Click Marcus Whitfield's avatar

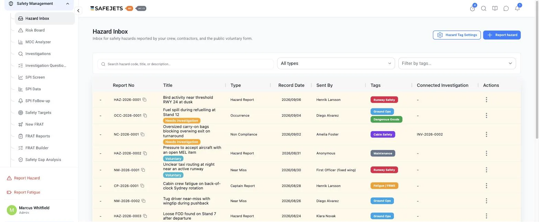coord(12,210)
